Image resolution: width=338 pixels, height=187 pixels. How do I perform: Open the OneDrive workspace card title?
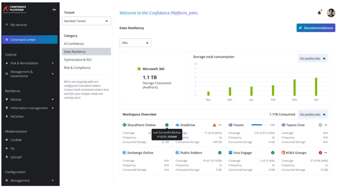tap(187, 125)
